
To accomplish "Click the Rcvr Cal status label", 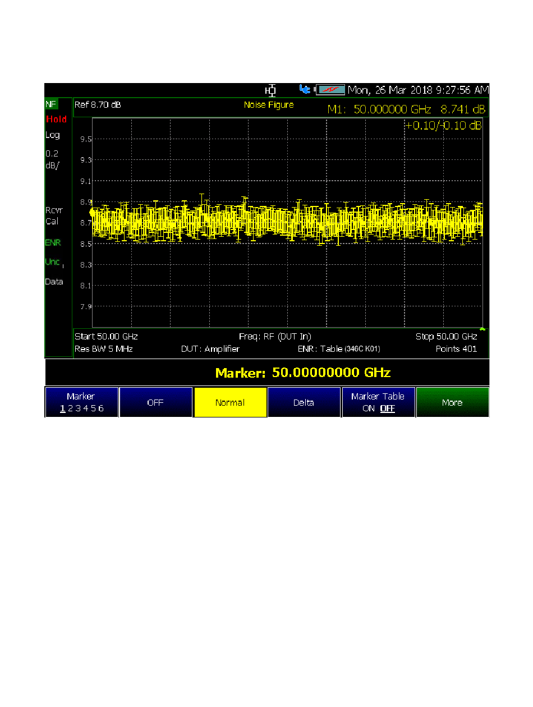I will click(54, 215).
